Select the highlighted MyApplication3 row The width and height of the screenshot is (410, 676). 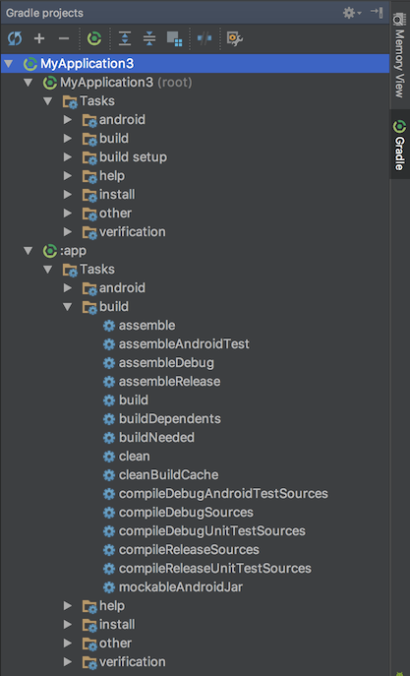click(x=195, y=64)
